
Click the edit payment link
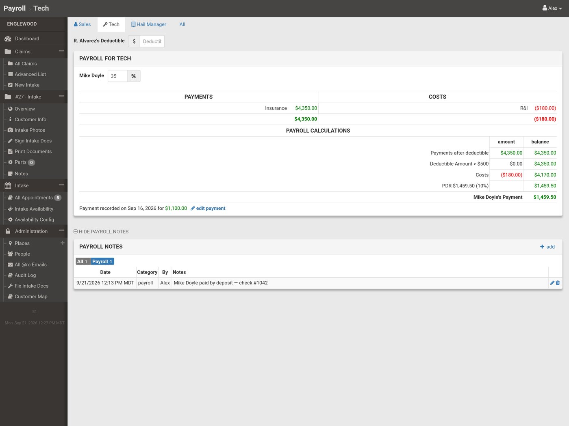point(208,209)
